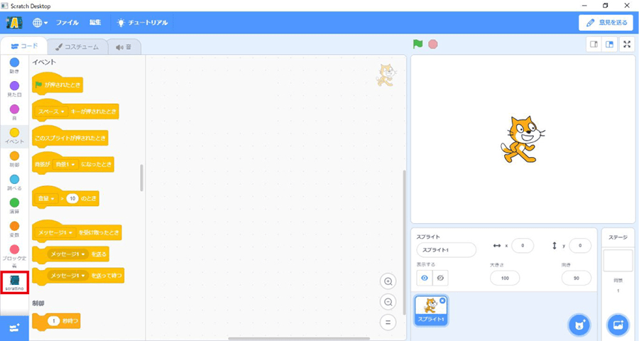Zoom in the code workspace
The width and height of the screenshot is (639, 341).
click(388, 281)
